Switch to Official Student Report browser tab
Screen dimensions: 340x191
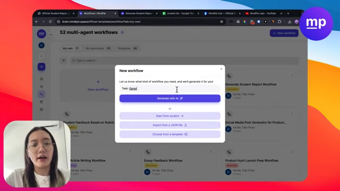56,13
